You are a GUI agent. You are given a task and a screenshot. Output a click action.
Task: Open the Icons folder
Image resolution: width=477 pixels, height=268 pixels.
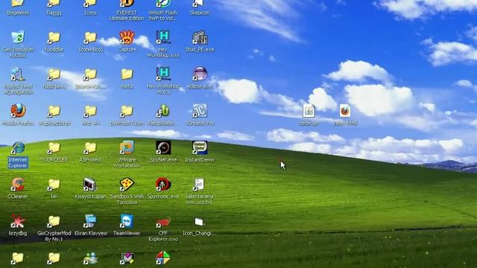coord(90,4)
